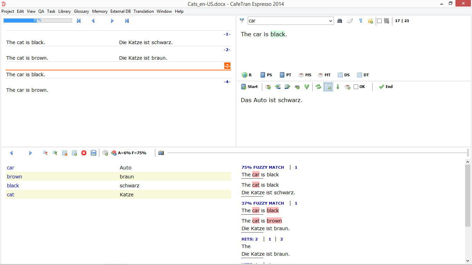This screenshot has width=472, height=265.
Task: Toggle the checkbox beside the search icons
Action: 379,21
